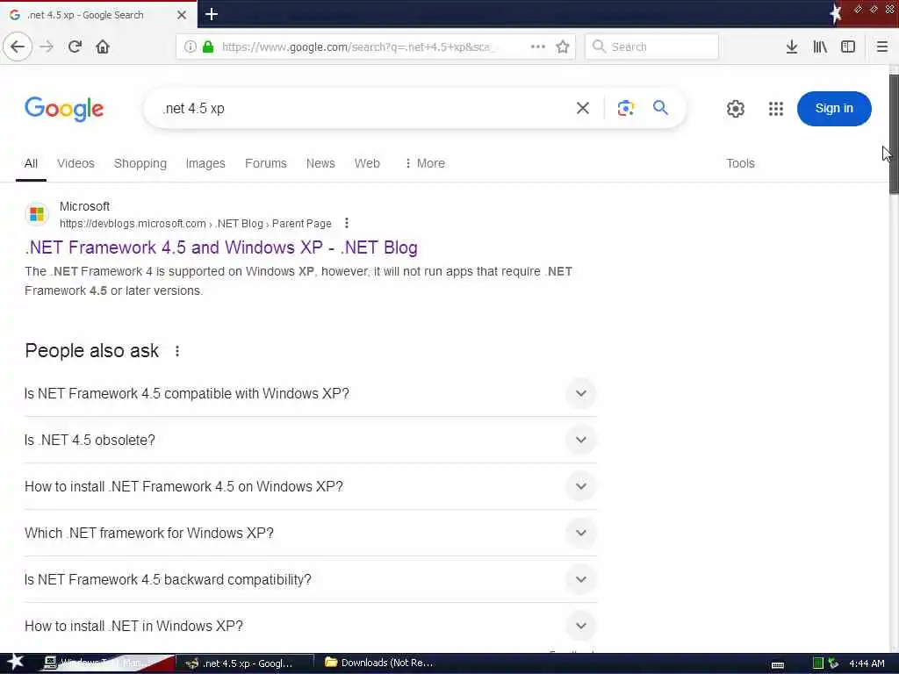This screenshot has width=899, height=674.
Task: Open the Google apps grid
Action: coord(776,108)
